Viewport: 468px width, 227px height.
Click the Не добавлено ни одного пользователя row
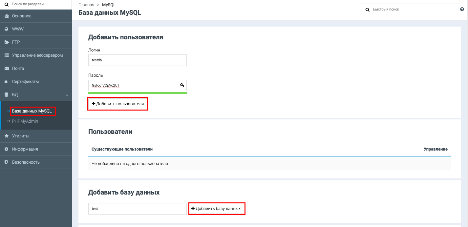269,163
